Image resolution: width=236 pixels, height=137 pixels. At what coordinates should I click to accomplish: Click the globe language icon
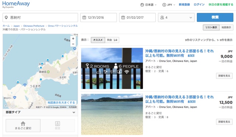(x=142, y=5)
